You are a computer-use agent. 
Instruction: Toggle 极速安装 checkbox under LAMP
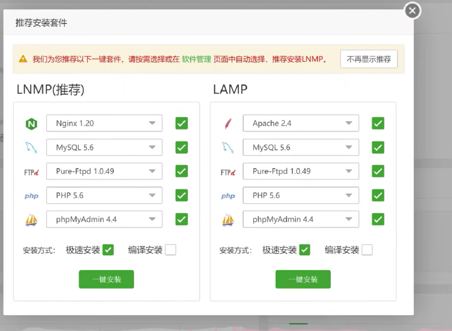click(305, 250)
